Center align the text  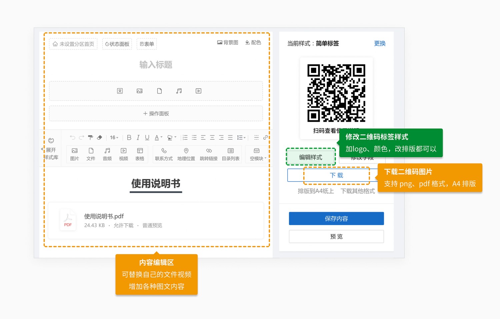click(x=212, y=138)
